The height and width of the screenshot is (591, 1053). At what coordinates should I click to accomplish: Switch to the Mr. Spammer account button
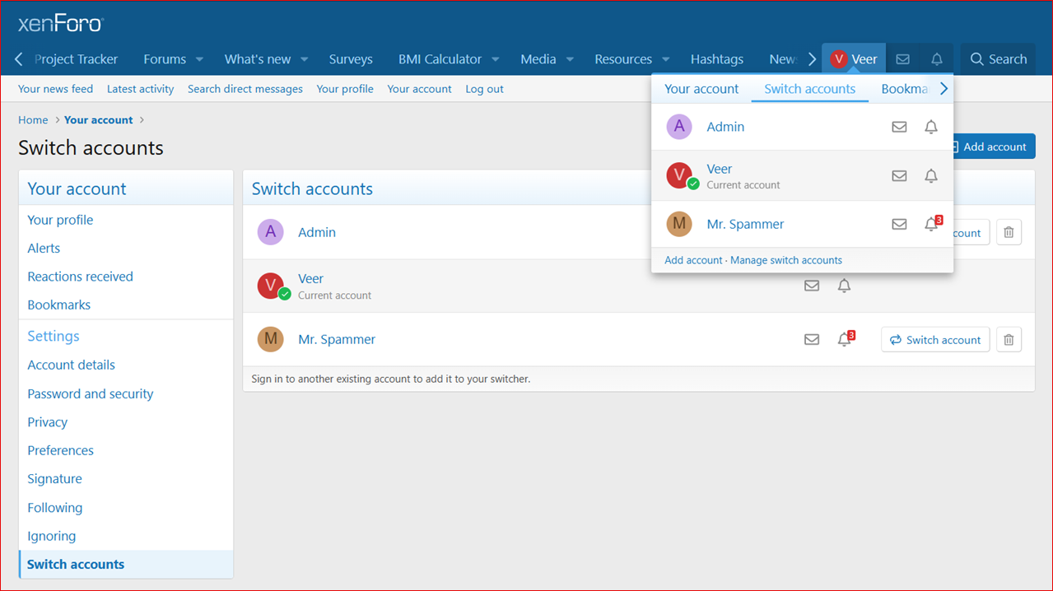pos(935,339)
